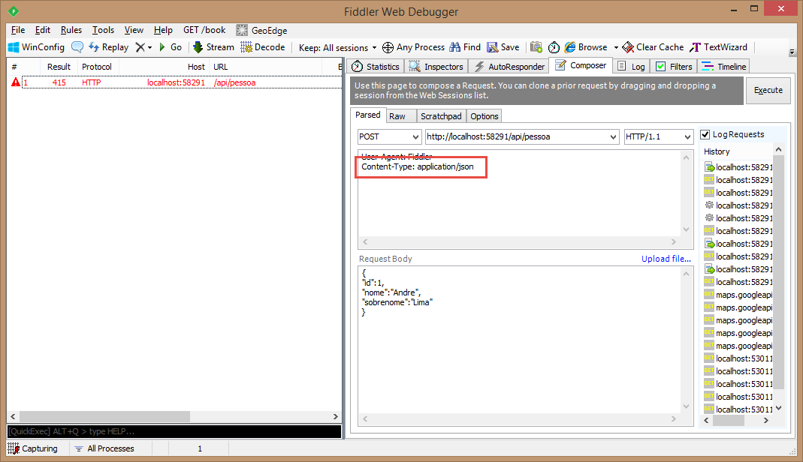
Task: Click the Content-Type: application/json header line
Action: [x=418, y=166]
